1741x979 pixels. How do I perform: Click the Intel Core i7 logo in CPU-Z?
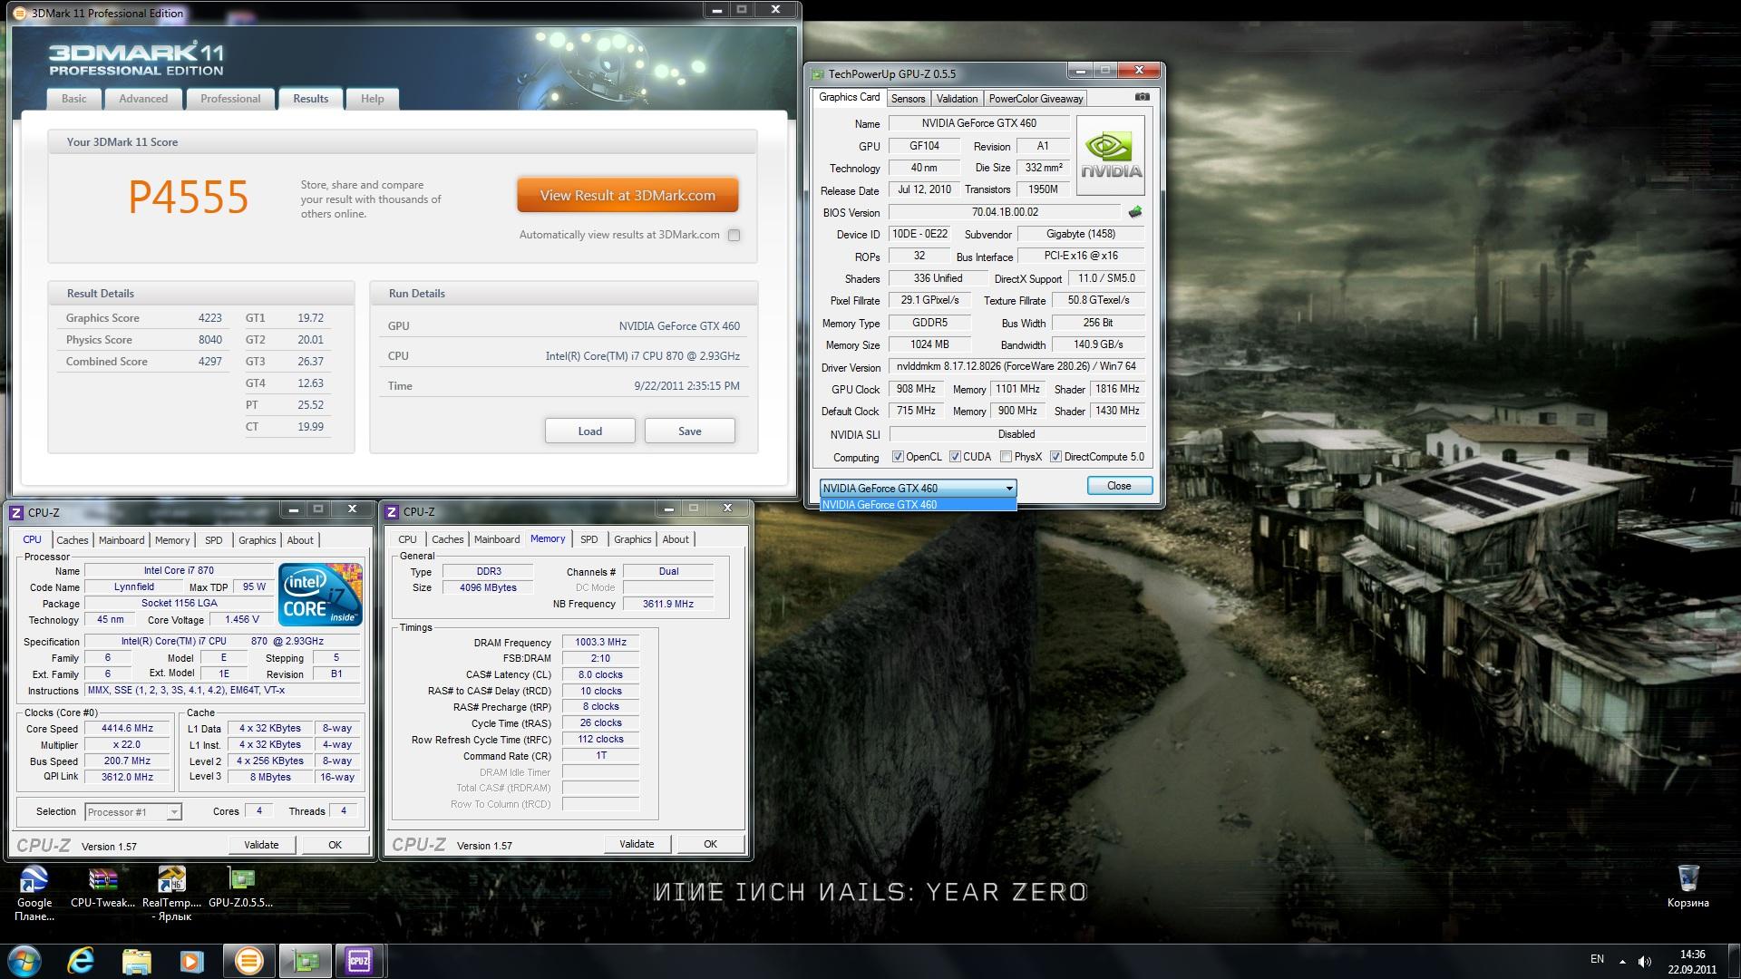click(321, 595)
